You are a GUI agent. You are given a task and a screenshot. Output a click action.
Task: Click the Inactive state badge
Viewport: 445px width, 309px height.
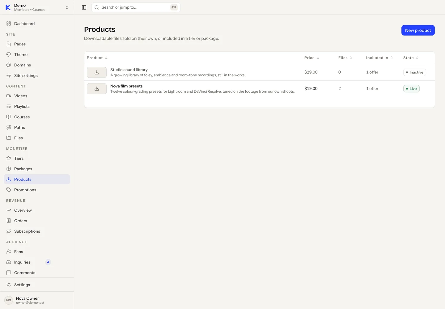click(415, 72)
